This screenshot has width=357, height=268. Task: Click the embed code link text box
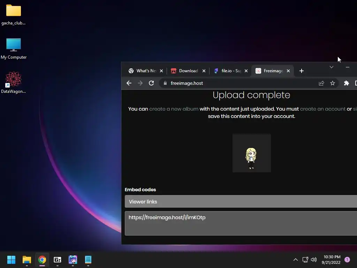[241, 223]
